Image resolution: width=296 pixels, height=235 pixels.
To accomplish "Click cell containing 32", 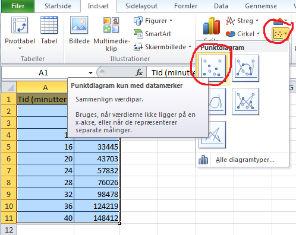I will (x=46, y=194).
